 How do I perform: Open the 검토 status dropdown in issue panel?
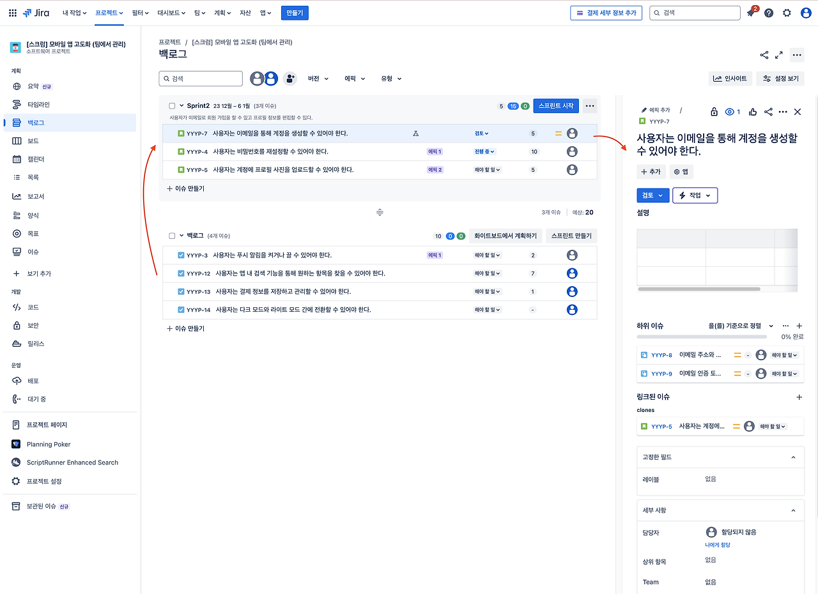click(653, 195)
